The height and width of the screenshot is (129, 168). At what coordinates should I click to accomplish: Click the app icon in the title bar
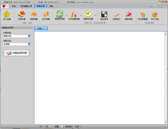pyautogui.click(x=2, y=2)
